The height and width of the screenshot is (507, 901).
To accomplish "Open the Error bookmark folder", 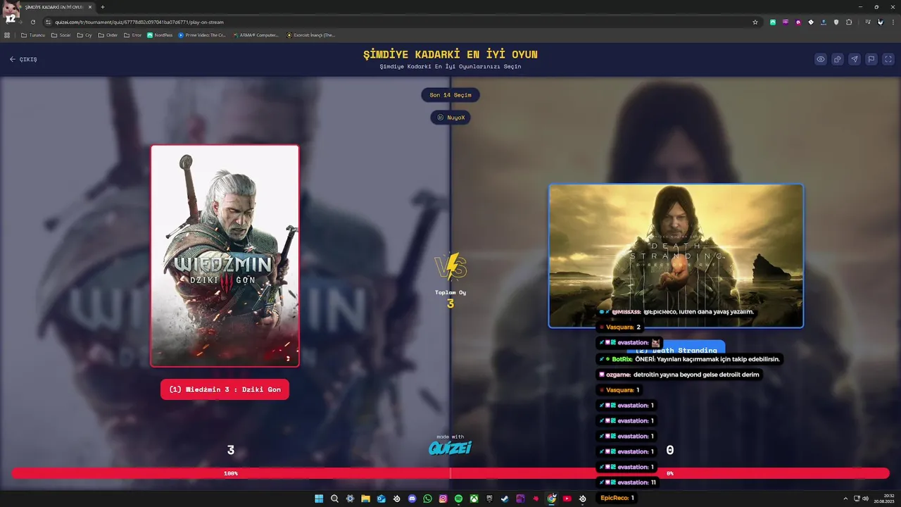I will [x=133, y=35].
